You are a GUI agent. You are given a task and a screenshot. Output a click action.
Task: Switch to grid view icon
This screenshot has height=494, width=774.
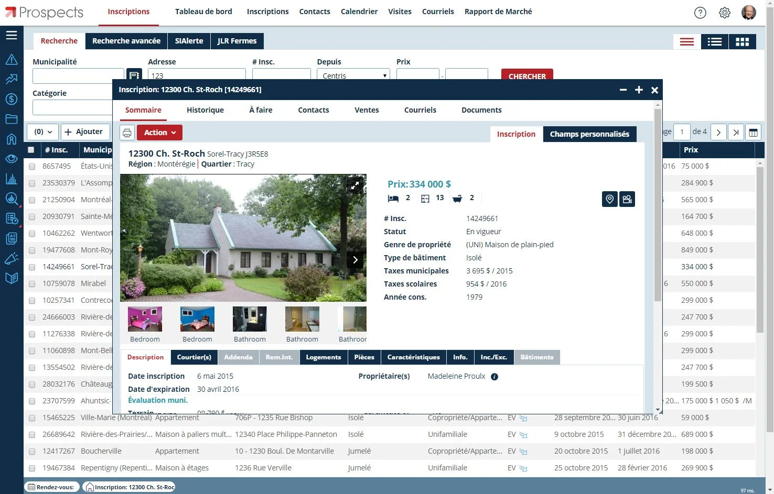click(x=743, y=42)
